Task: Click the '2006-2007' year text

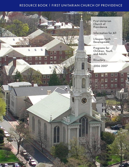Action: point(100,66)
